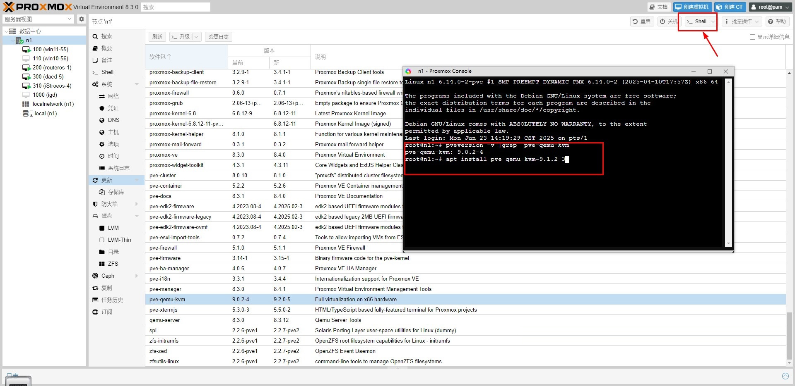Click the 刷新 refresh button
795x386 pixels.
click(x=157, y=37)
